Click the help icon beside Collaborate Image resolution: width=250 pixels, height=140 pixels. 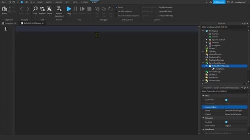coord(228,2)
